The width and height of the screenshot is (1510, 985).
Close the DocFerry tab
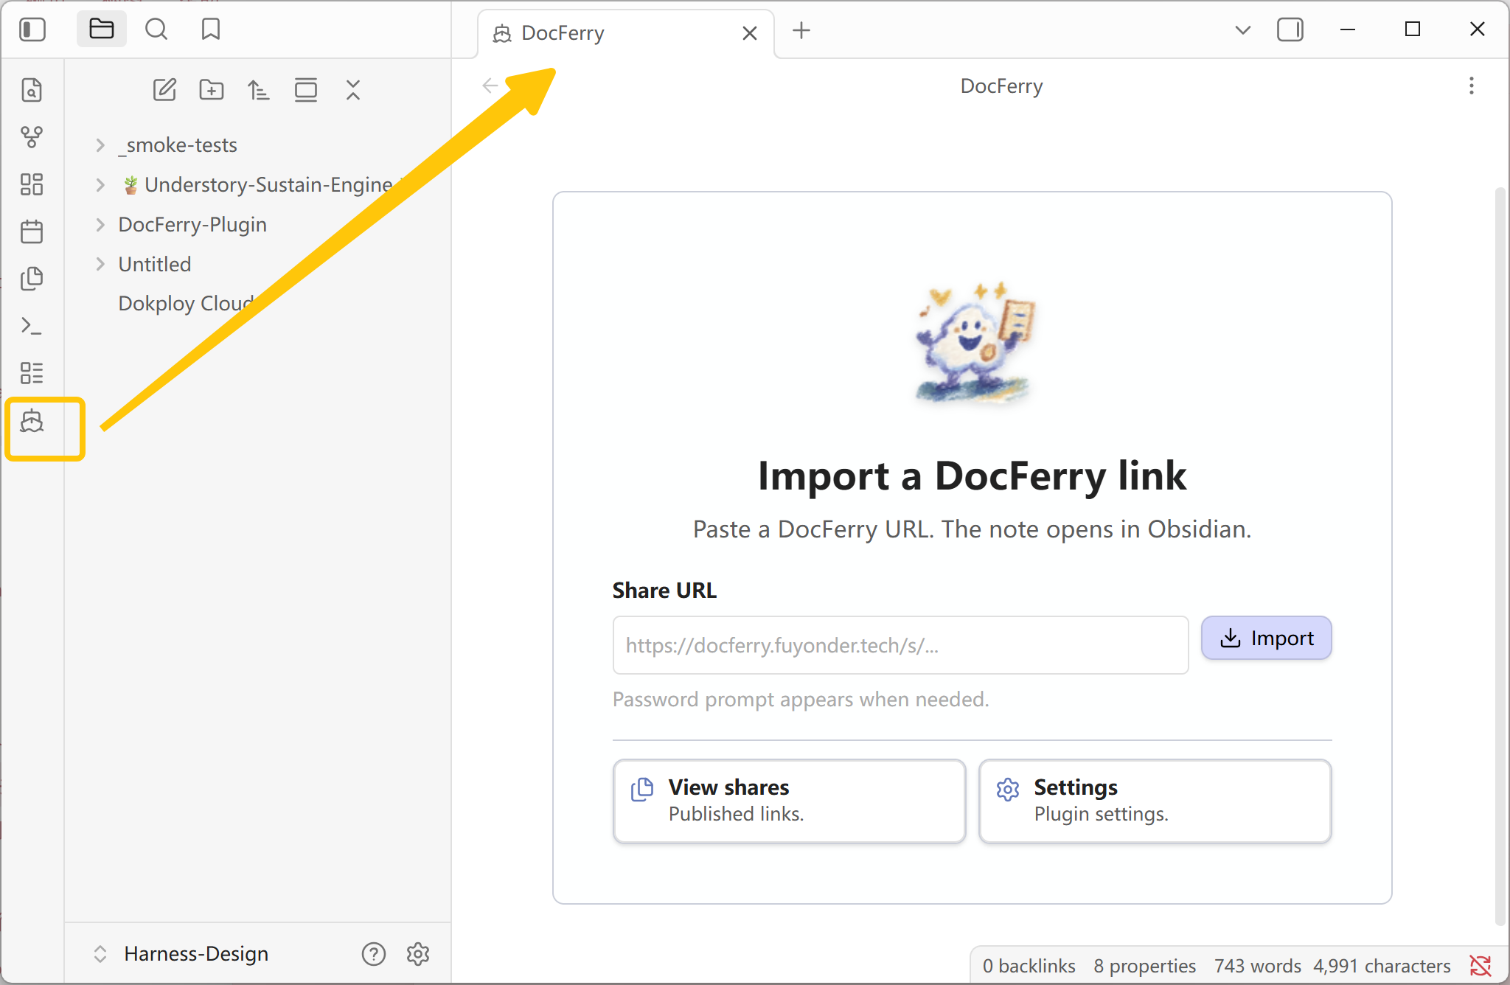pos(750,33)
